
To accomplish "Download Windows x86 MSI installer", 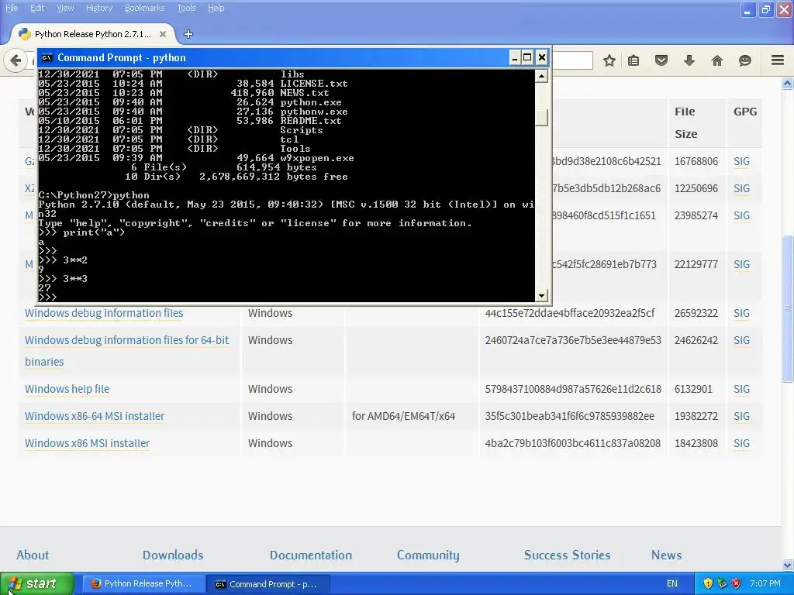I will click(87, 443).
